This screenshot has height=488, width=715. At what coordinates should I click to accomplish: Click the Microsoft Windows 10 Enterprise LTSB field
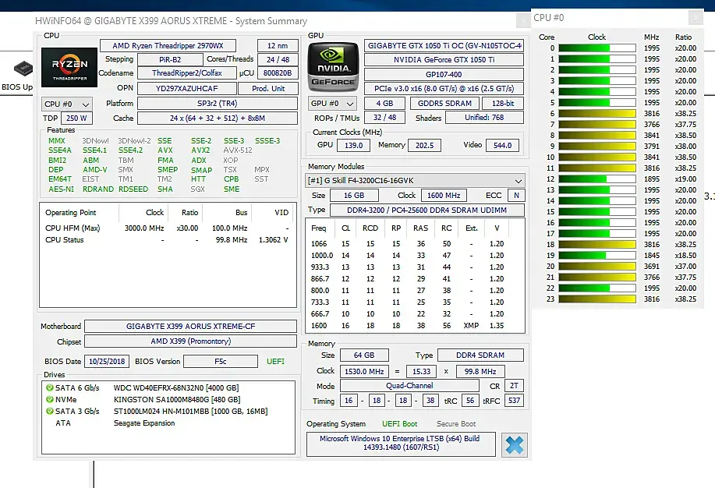[401, 443]
